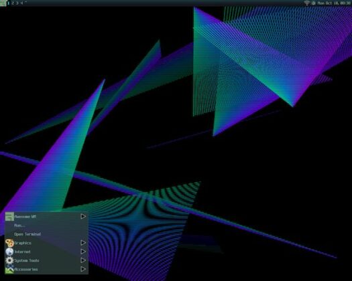This screenshot has width=352, height=281.
Task: Select Open Terminal in the menu
Action: (x=46, y=234)
